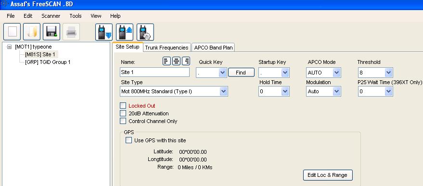Click the printer toolbar icon
423x186 pixels.
pos(71,32)
